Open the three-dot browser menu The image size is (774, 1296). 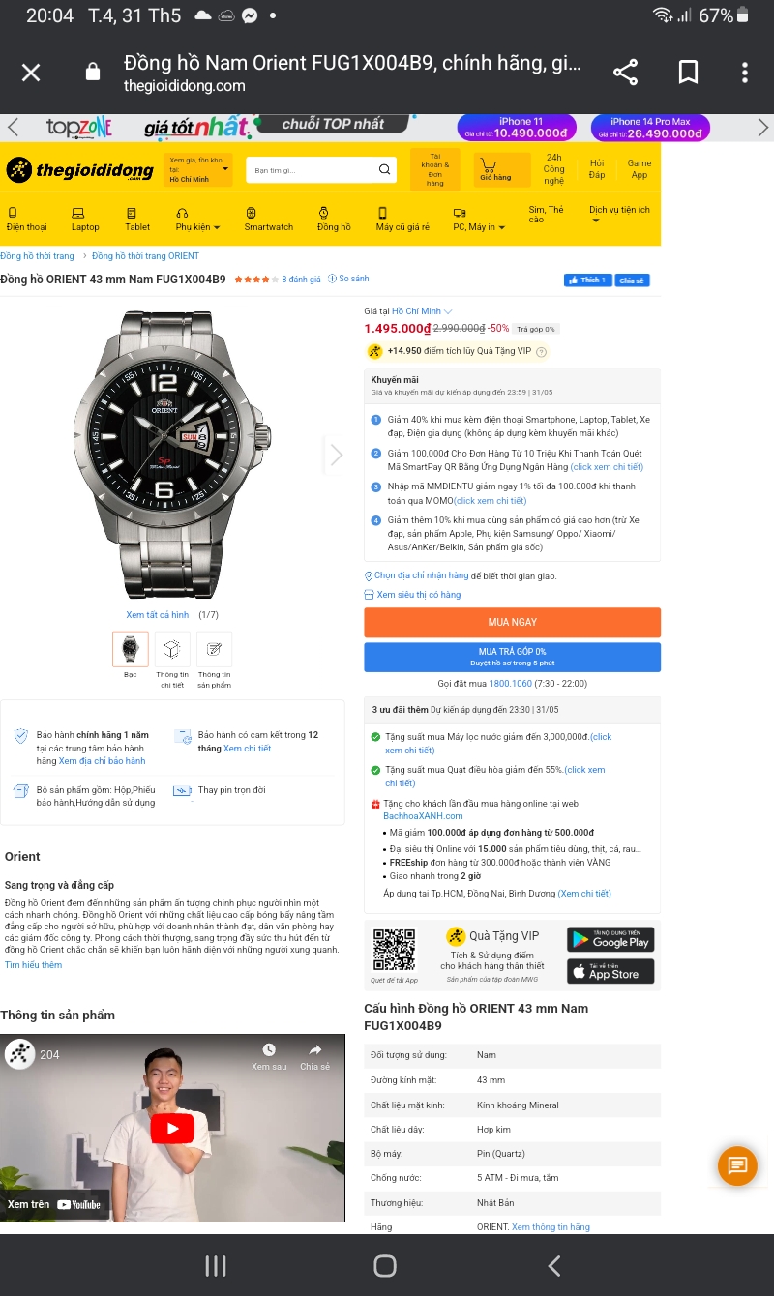(744, 73)
